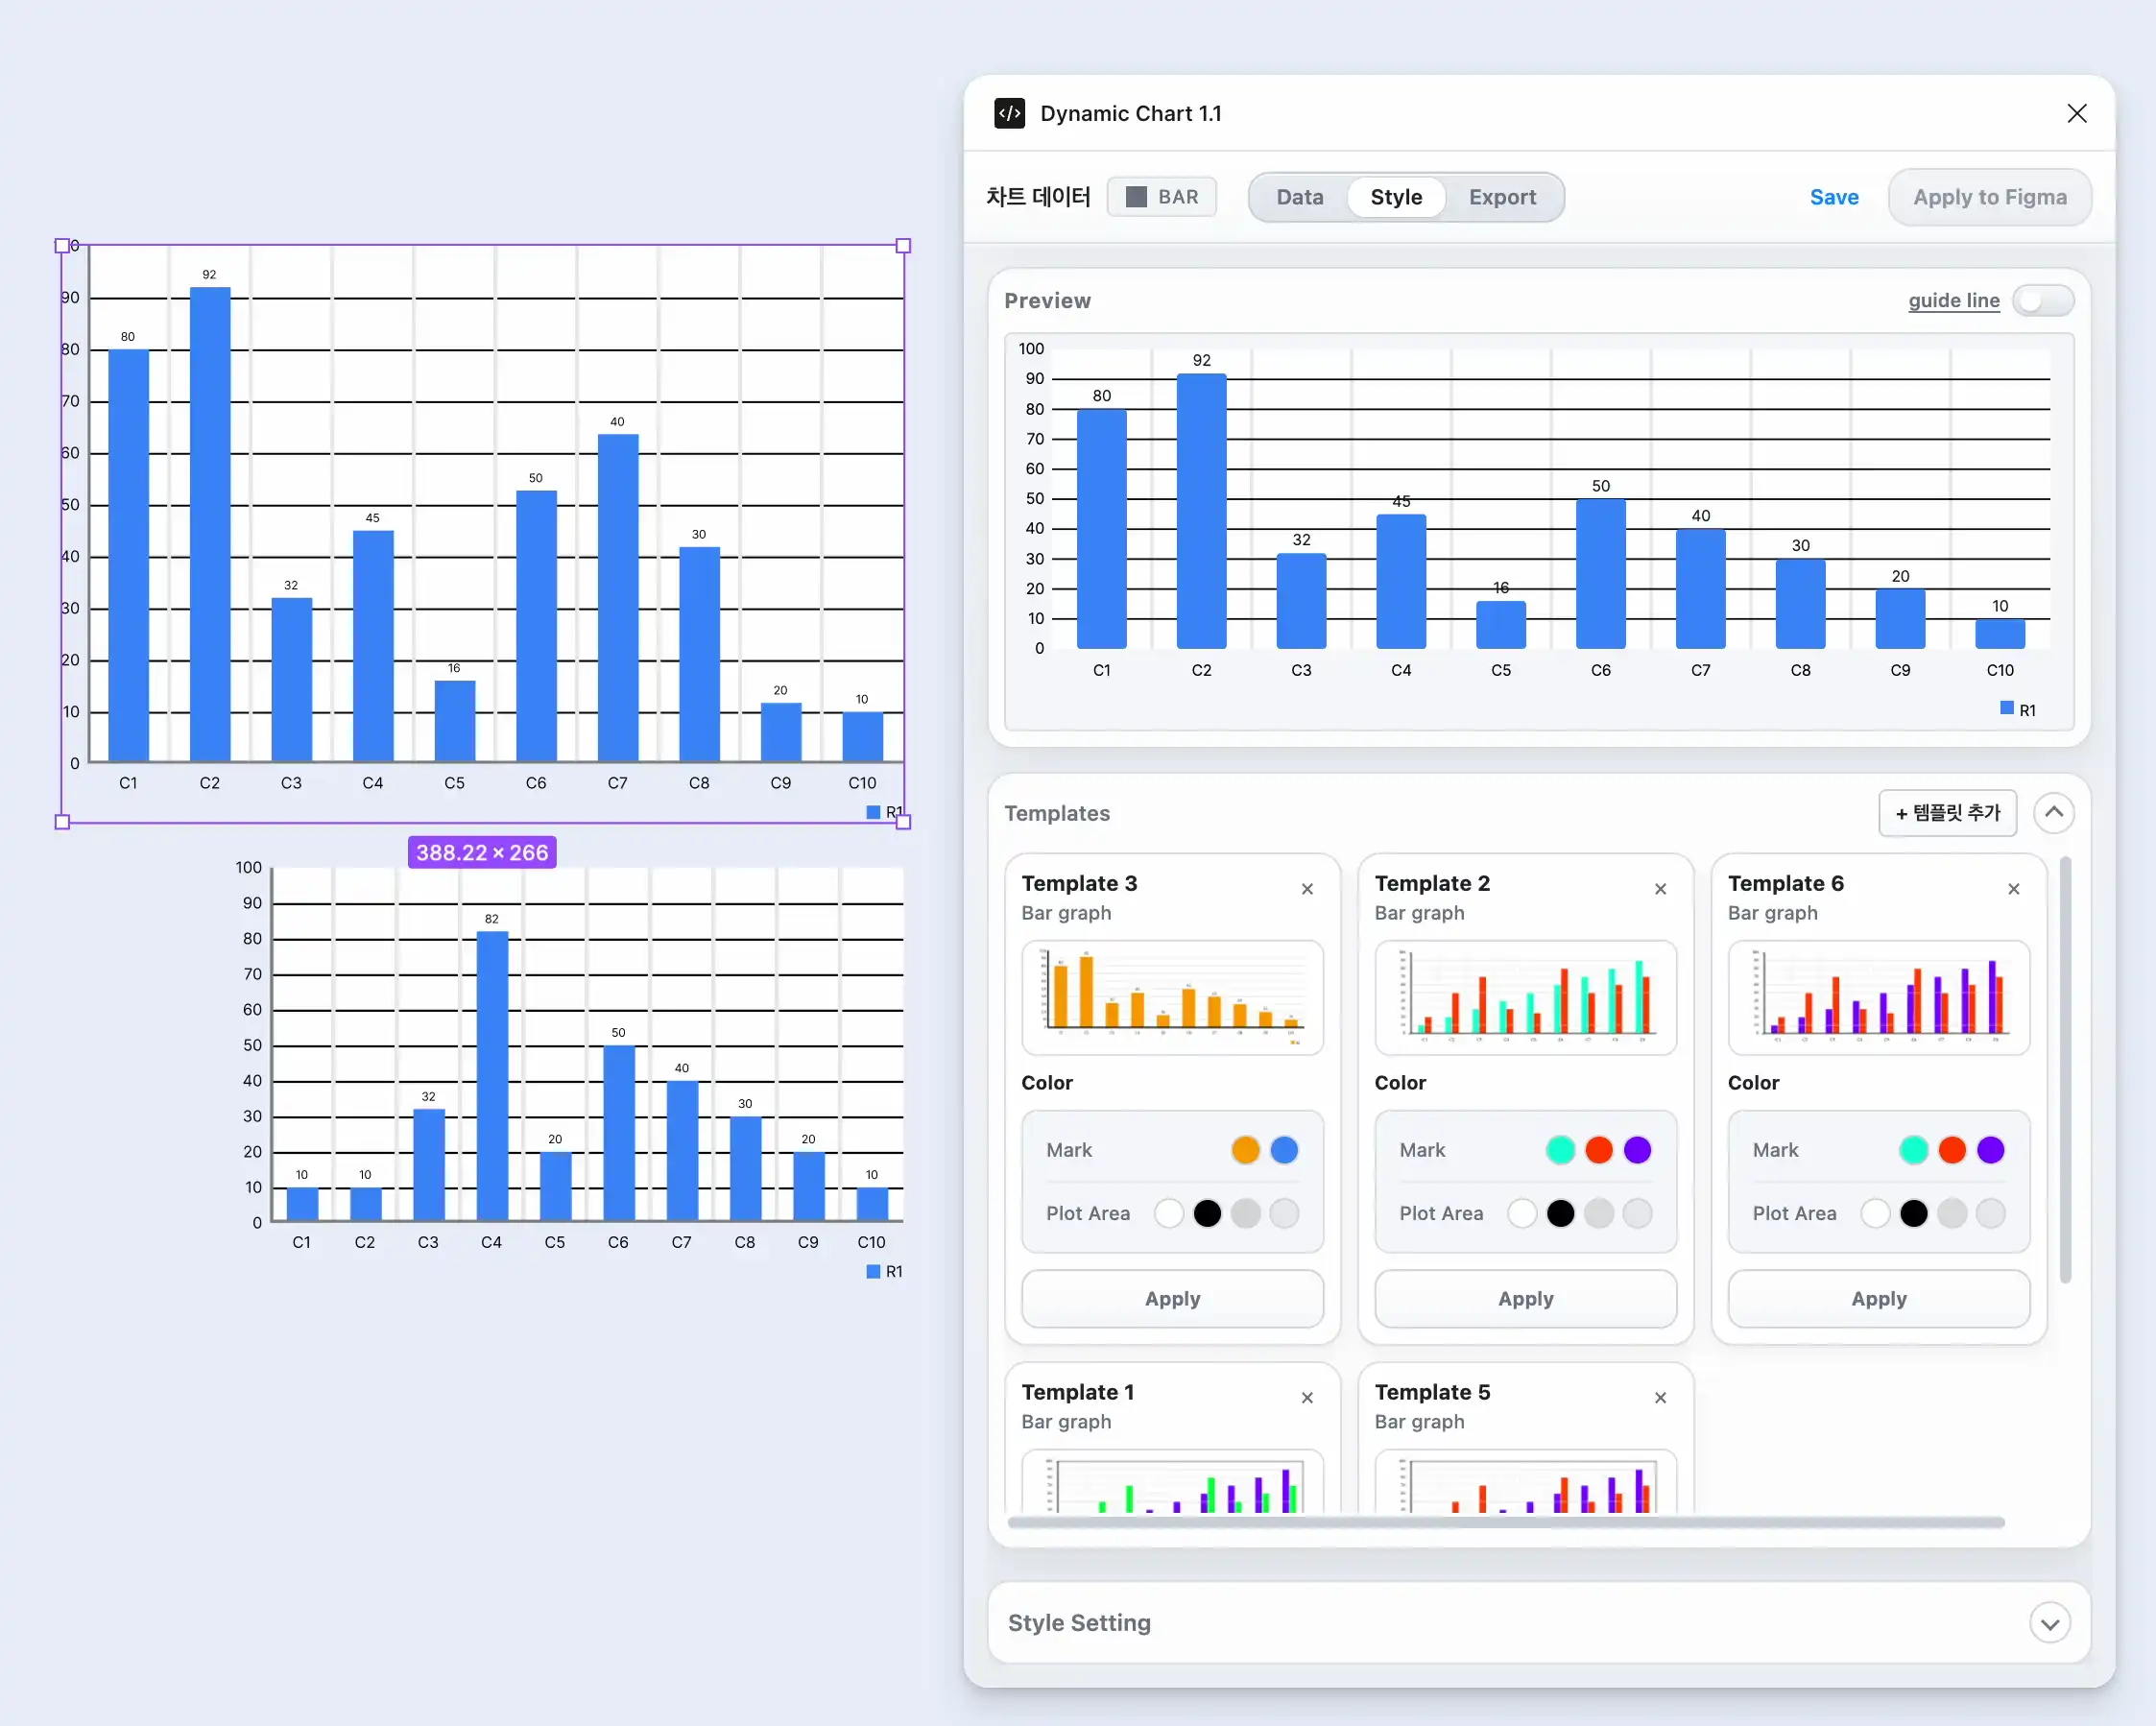
Task: Close the Dynamic Chart 1.1 panel
Action: (2077, 113)
